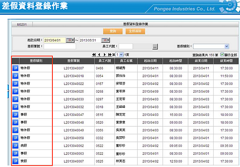Go to next page arrow

point(105,55)
